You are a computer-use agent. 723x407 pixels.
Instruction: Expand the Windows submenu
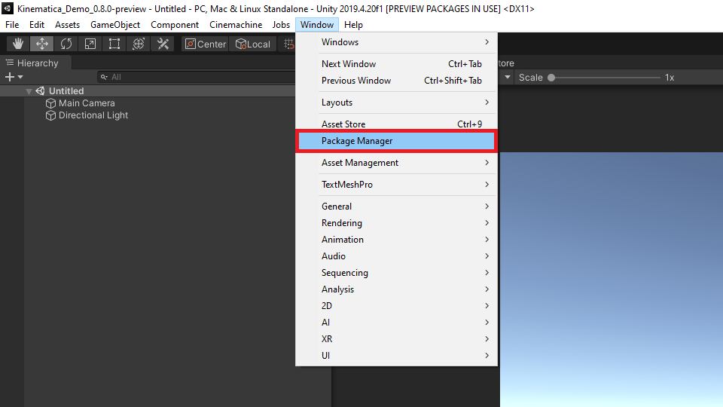pyautogui.click(x=397, y=42)
